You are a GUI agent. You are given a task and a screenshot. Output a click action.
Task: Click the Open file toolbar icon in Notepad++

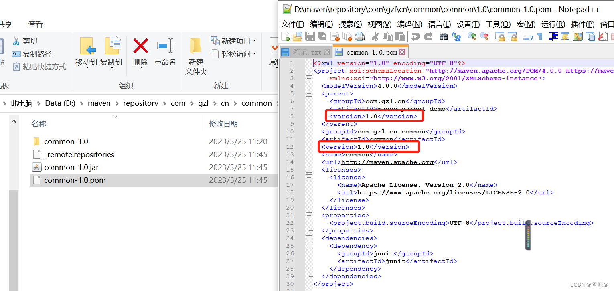(297, 36)
